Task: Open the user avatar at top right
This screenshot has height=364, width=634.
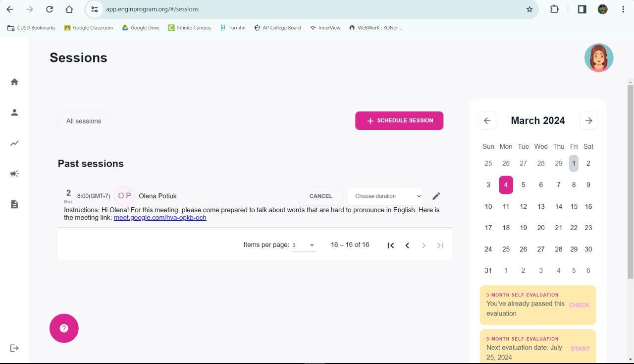Action: coord(599,58)
